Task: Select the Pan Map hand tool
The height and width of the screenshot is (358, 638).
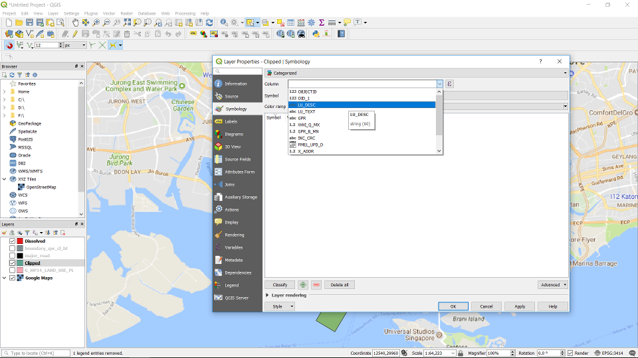Action: point(76,23)
